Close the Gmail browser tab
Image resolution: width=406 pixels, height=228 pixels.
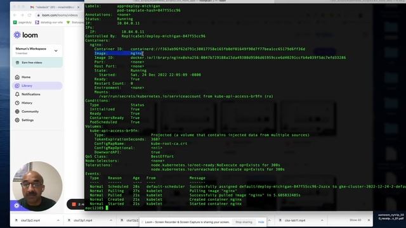pyautogui.click(x=79, y=7)
